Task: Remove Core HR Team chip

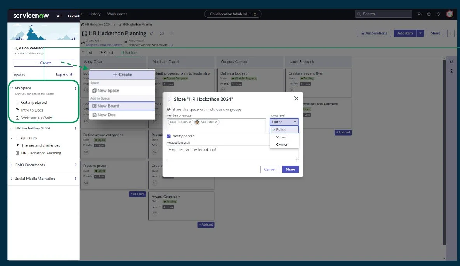Action: pyautogui.click(x=190, y=122)
